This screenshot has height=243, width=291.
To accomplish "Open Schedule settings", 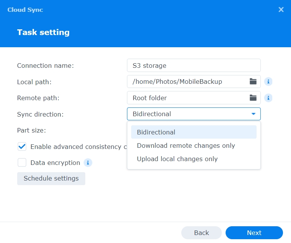I will point(51,179).
